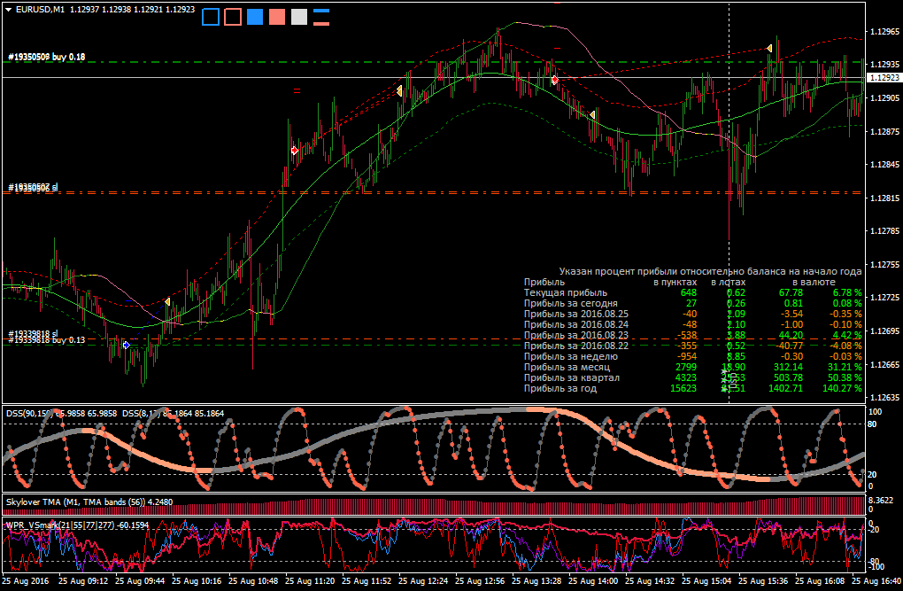This screenshot has width=903, height=591.
Task: Click the price scale label 1.12965
Action: [884, 31]
